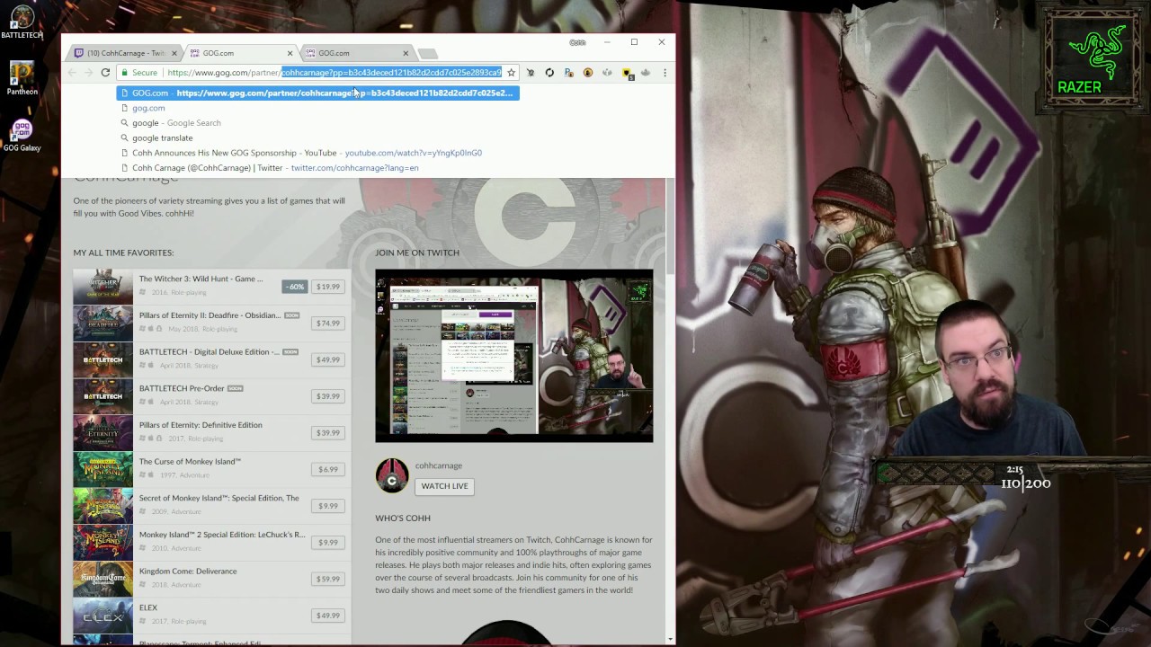The image size is (1151, 647).
Task: Click the $74.99 price button
Action: click(x=328, y=323)
